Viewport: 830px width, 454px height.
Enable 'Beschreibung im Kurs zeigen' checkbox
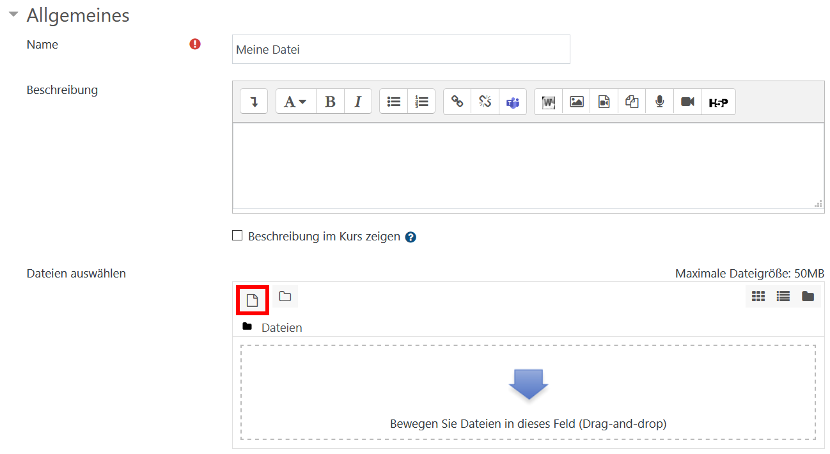(237, 236)
